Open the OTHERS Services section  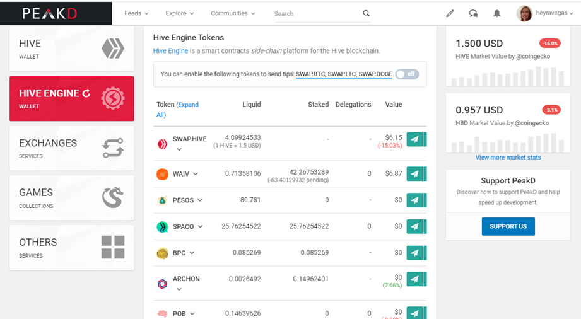[72, 248]
